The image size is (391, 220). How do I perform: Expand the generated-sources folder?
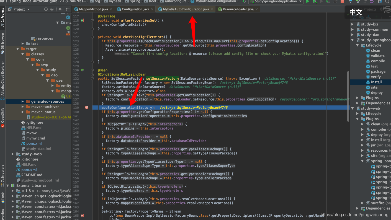(x=23, y=102)
